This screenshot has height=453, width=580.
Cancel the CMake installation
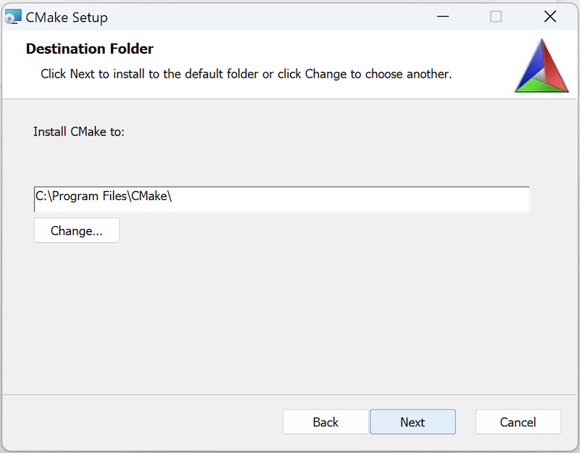click(x=518, y=422)
